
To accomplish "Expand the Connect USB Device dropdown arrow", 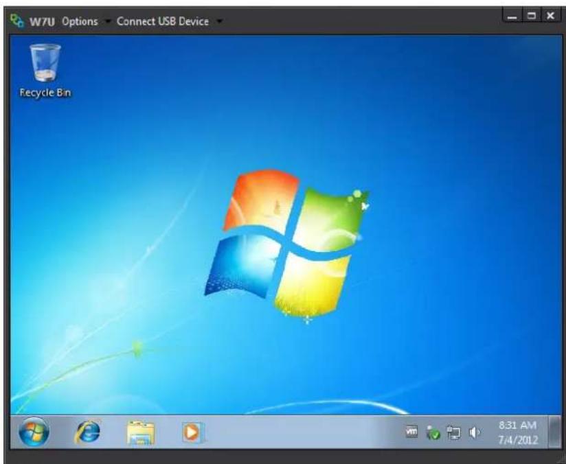I will pyautogui.click(x=219, y=22).
